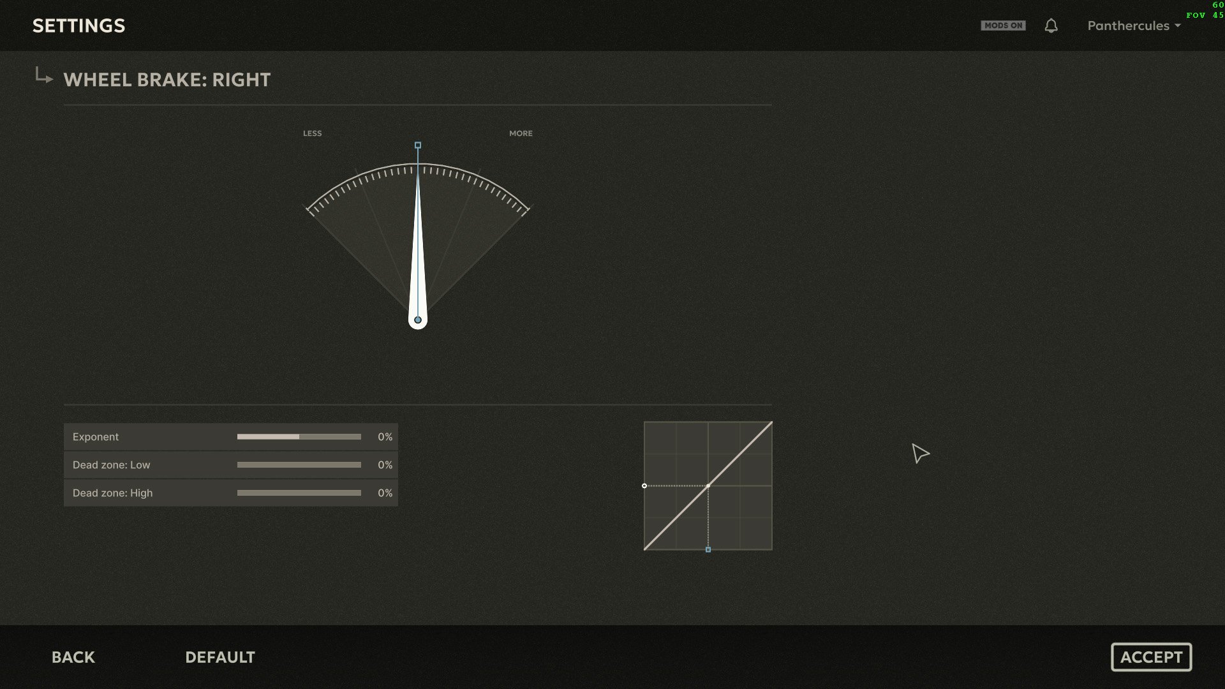The height and width of the screenshot is (689, 1225).
Task: Select the blue square handle atop the needle
Action: click(x=418, y=145)
